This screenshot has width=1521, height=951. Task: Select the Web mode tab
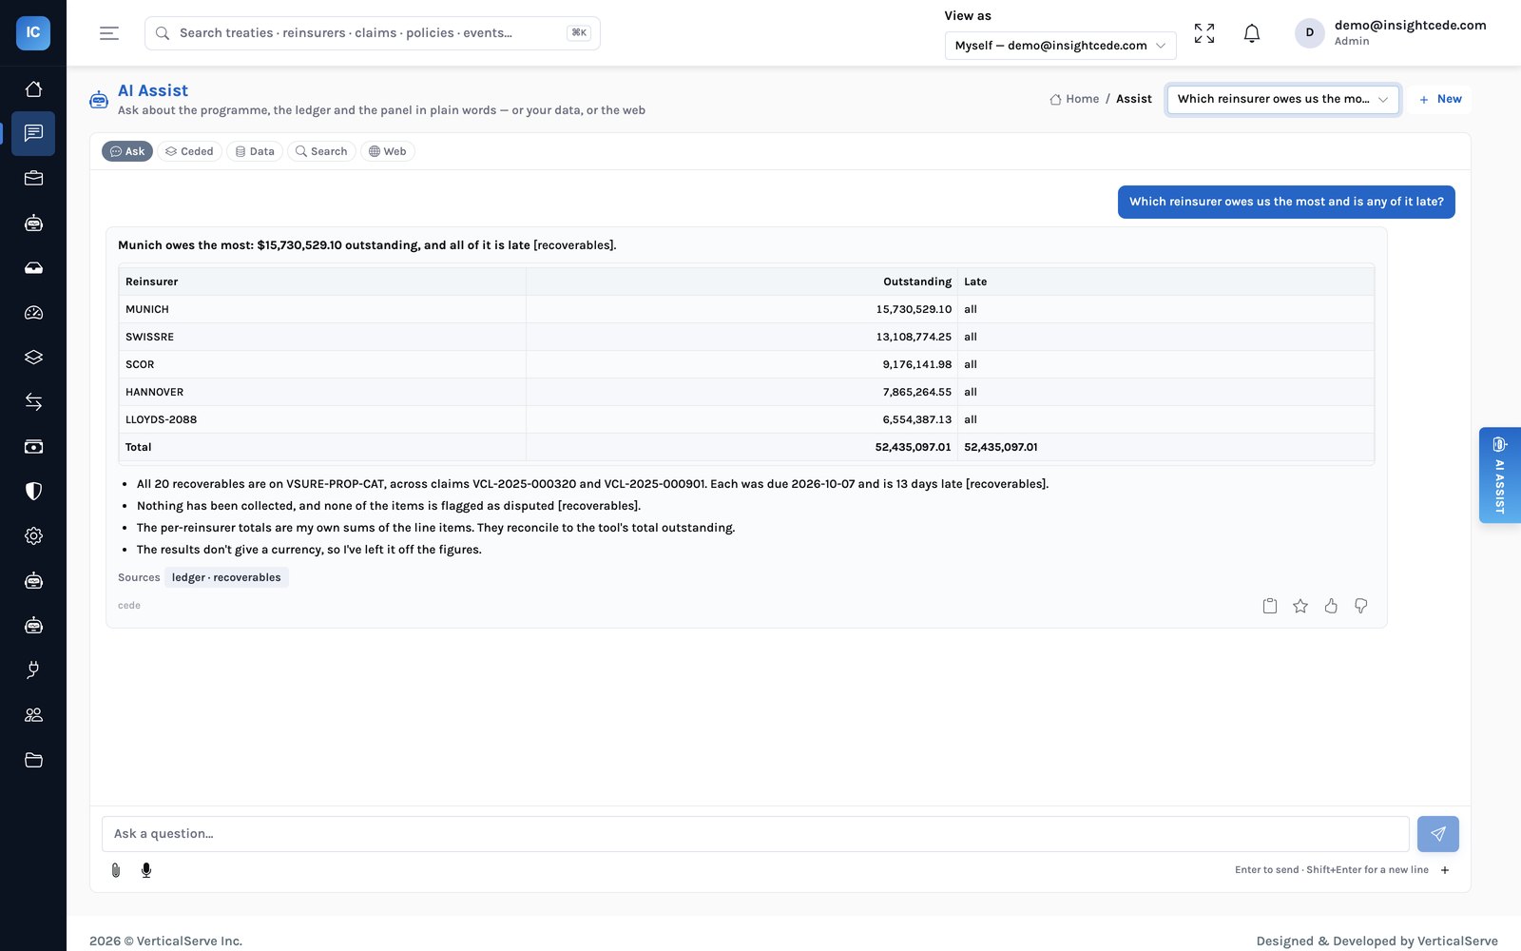click(387, 151)
